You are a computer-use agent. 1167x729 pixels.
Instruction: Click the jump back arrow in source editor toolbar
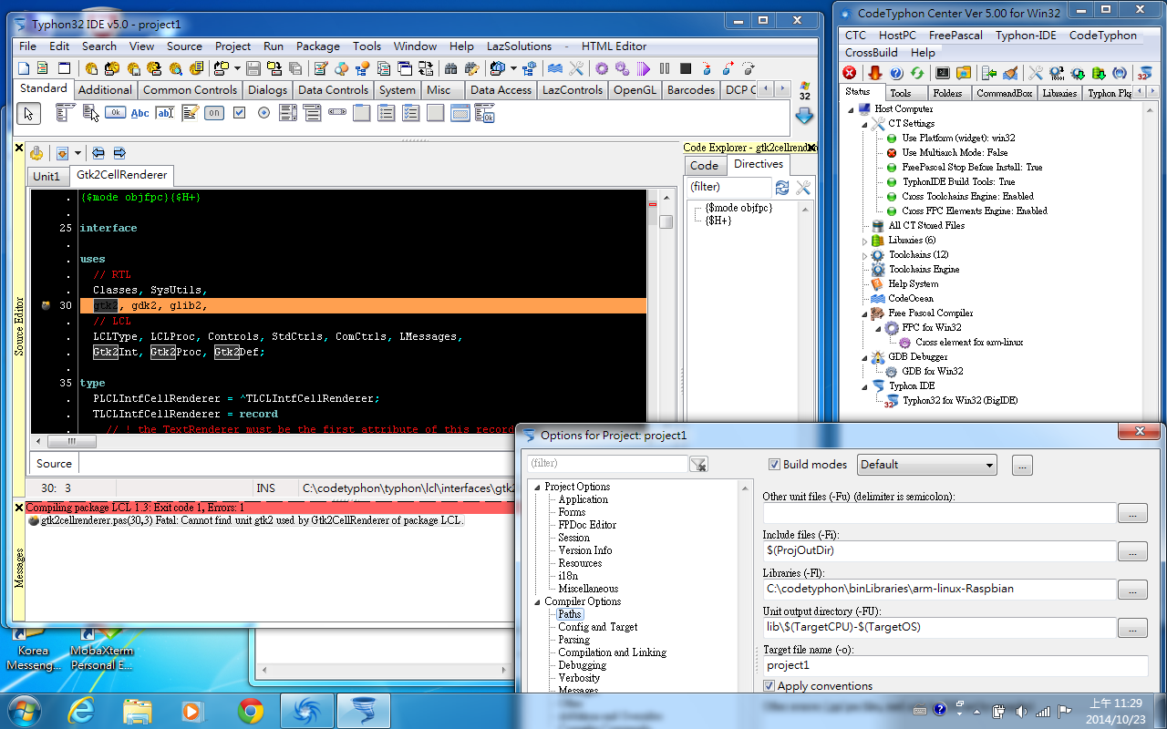[98, 153]
